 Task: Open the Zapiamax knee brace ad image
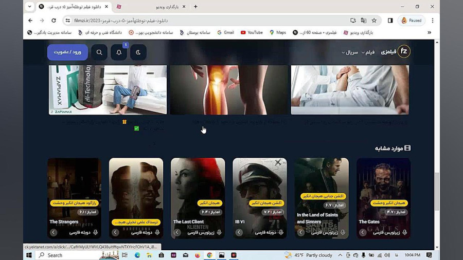click(108, 90)
